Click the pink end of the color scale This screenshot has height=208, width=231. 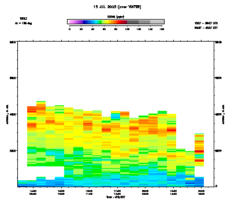[70, 22]
